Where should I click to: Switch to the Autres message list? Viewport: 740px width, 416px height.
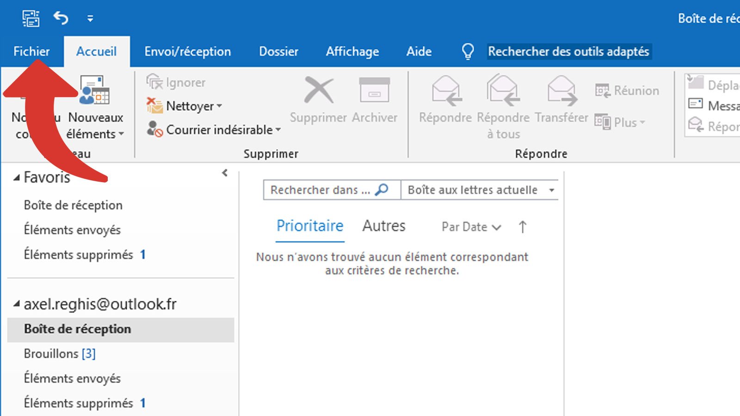383,226
